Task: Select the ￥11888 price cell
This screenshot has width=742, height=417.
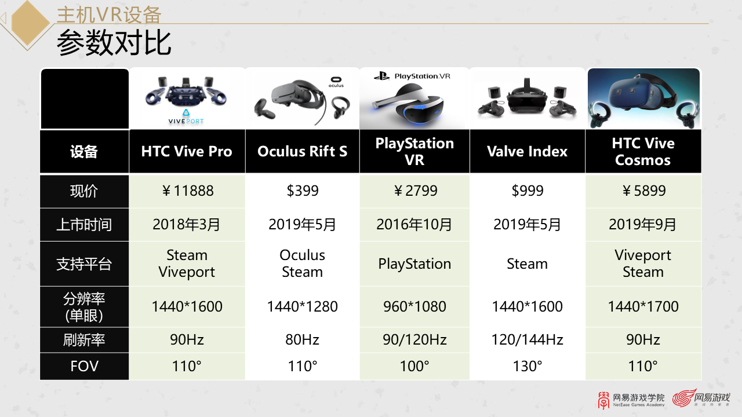Action: [x=187, y=191]
